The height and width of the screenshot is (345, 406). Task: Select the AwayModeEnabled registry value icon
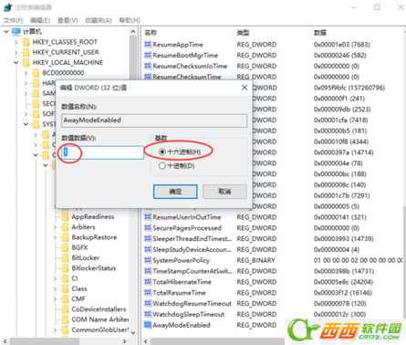(x=148, y=325)
